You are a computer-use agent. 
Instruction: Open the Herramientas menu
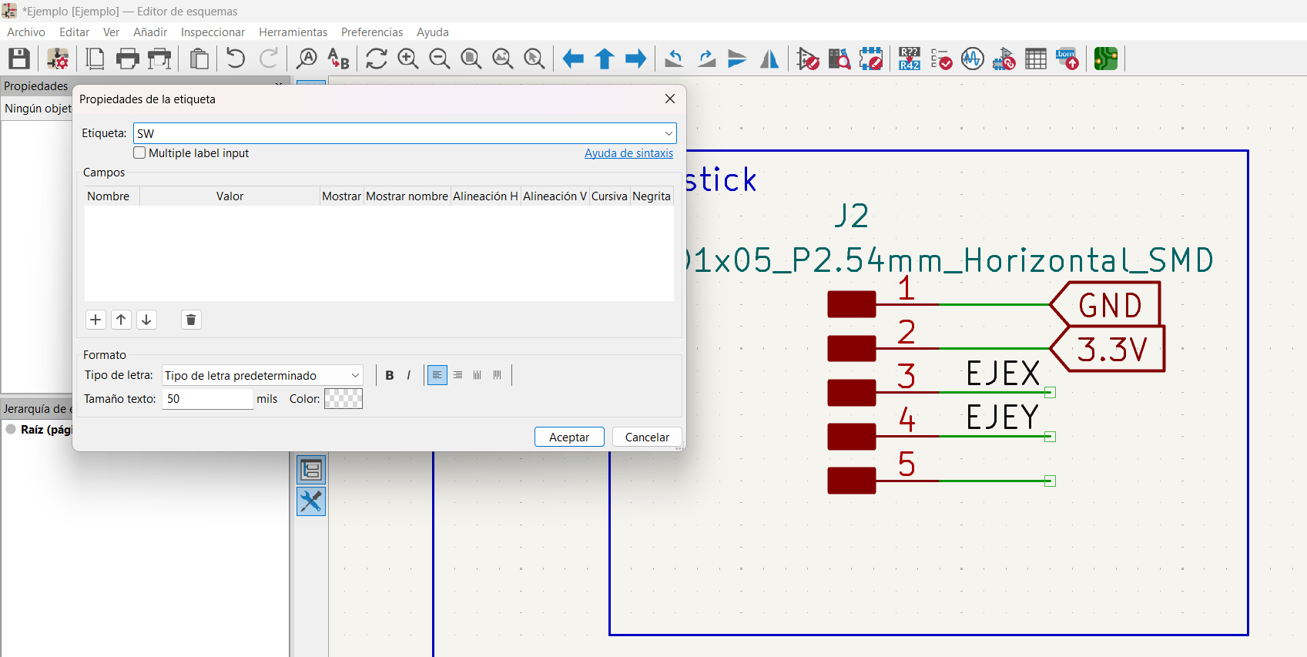point(293,32)
